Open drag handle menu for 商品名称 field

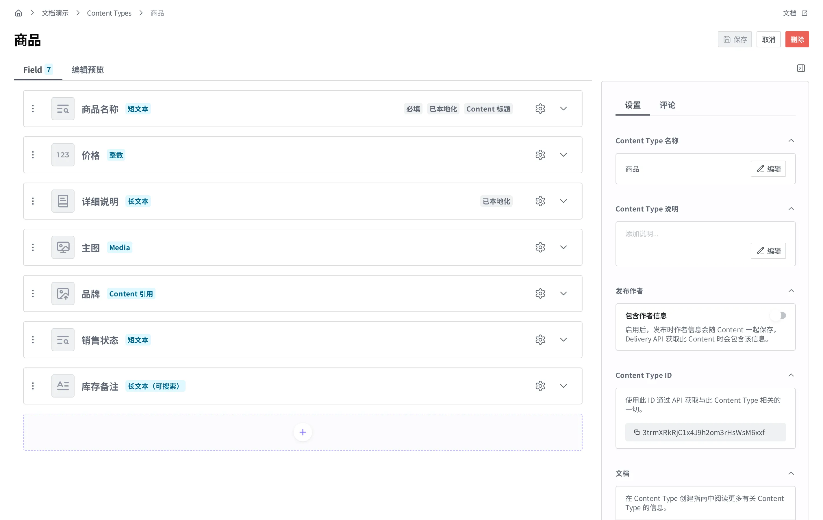(33, 109)
